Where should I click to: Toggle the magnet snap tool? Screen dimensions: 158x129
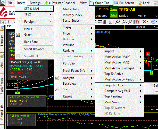coord(137,22)
